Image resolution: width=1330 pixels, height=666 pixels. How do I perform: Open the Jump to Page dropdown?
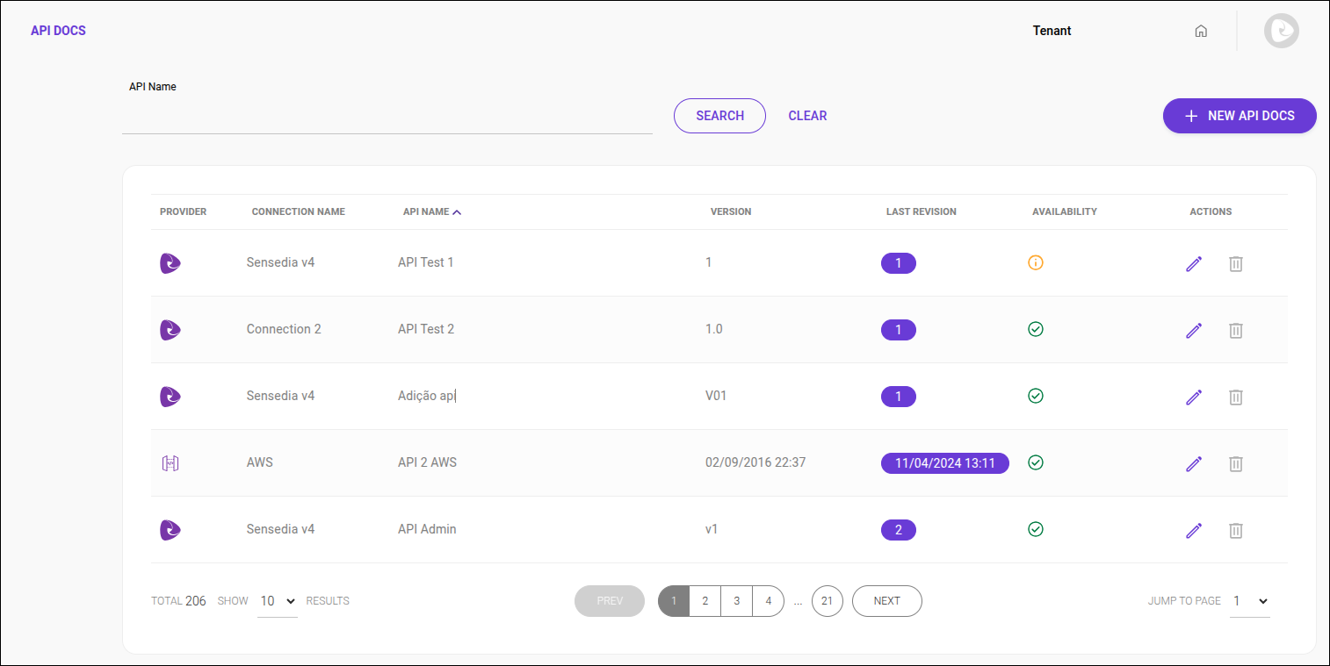pos(1249,601)
